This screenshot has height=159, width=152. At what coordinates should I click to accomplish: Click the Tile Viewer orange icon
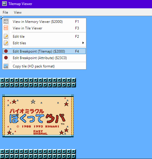(x=6, y=28)
